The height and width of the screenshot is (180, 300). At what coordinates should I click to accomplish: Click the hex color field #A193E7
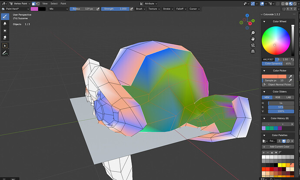[x=268, y=59]
